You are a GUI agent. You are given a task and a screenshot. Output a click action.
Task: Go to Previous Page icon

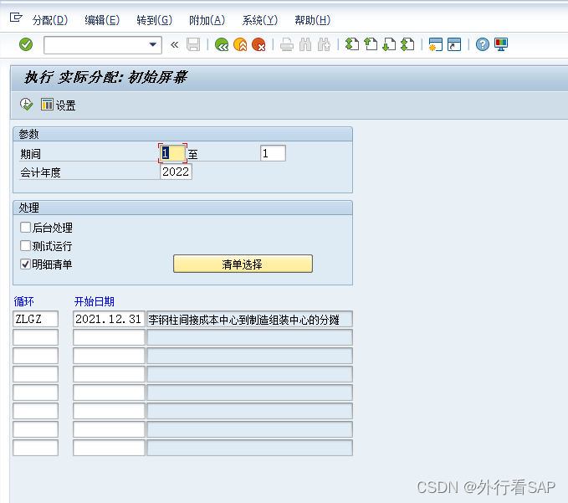371,44
